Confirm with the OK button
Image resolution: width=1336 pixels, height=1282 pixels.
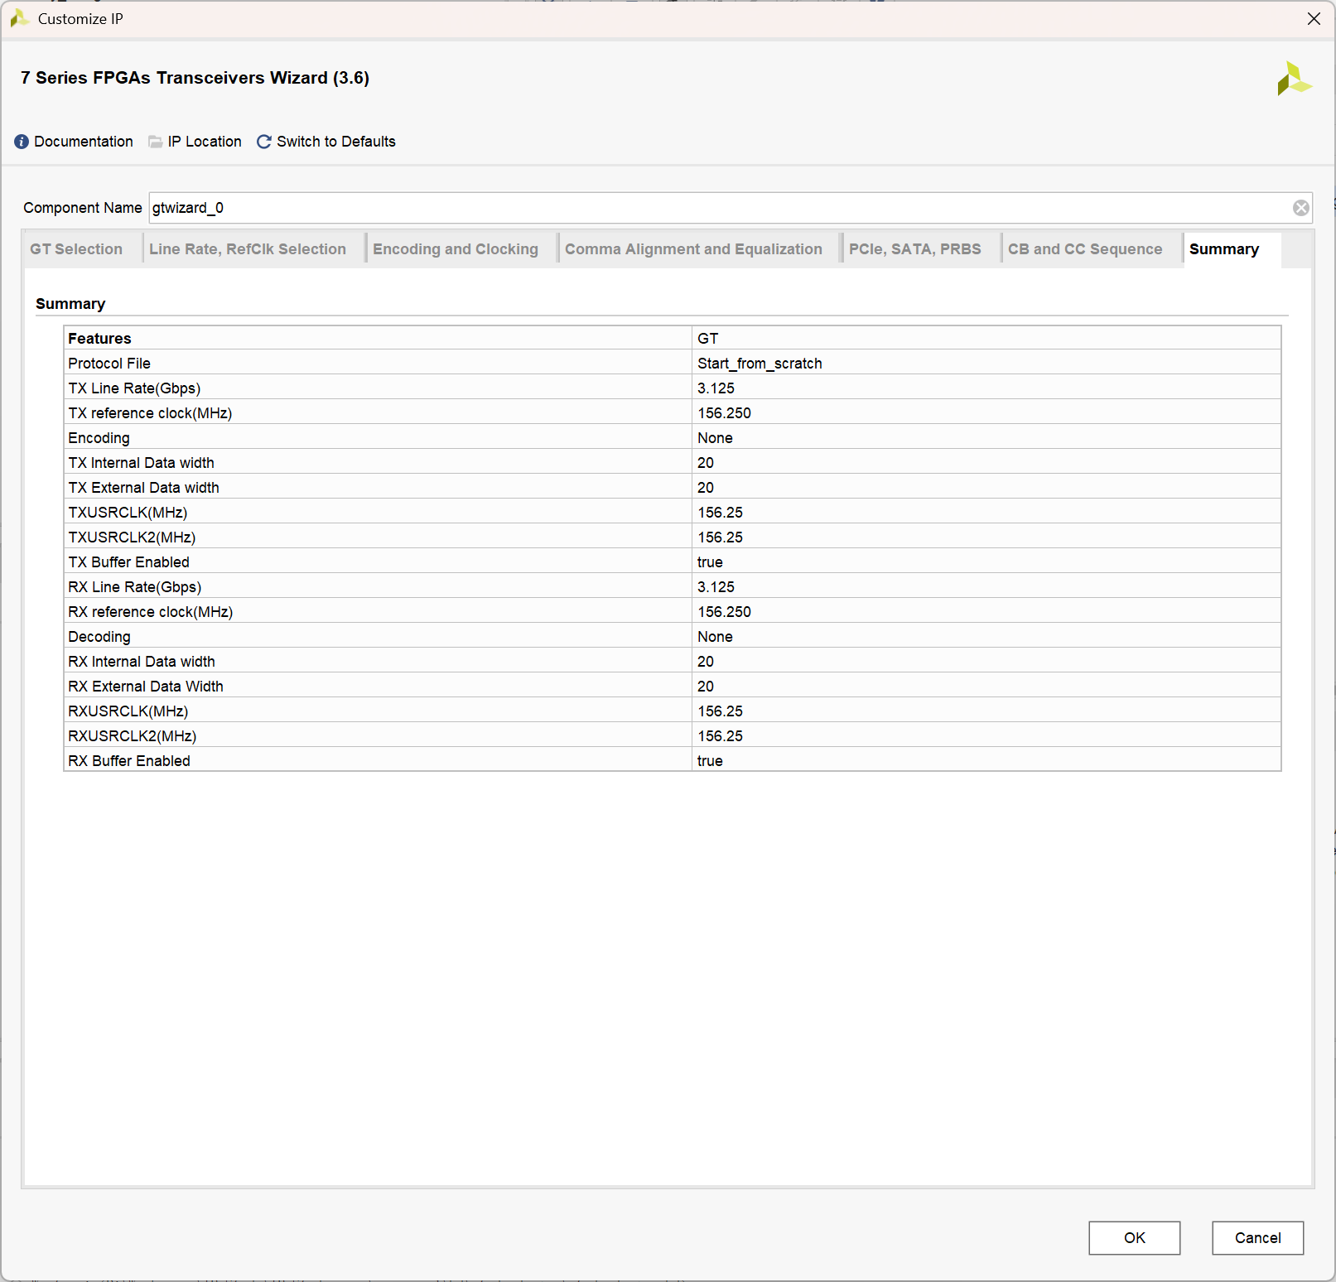pyautogui.click(x=1134, y=1237)
